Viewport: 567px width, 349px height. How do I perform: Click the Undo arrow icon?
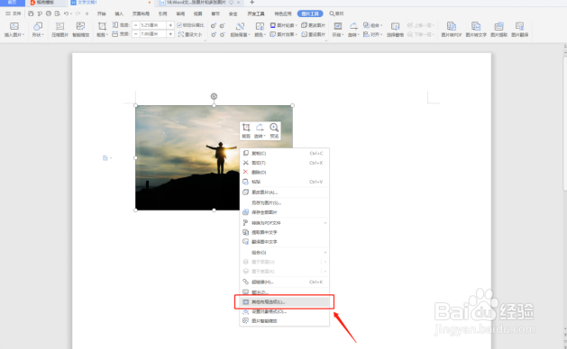[x=66, y=13]
